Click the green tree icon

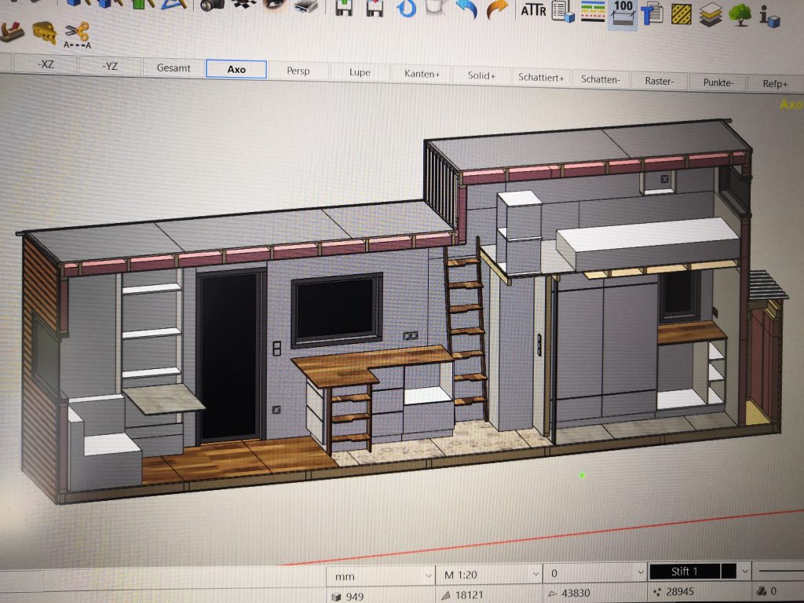(740, 14)
